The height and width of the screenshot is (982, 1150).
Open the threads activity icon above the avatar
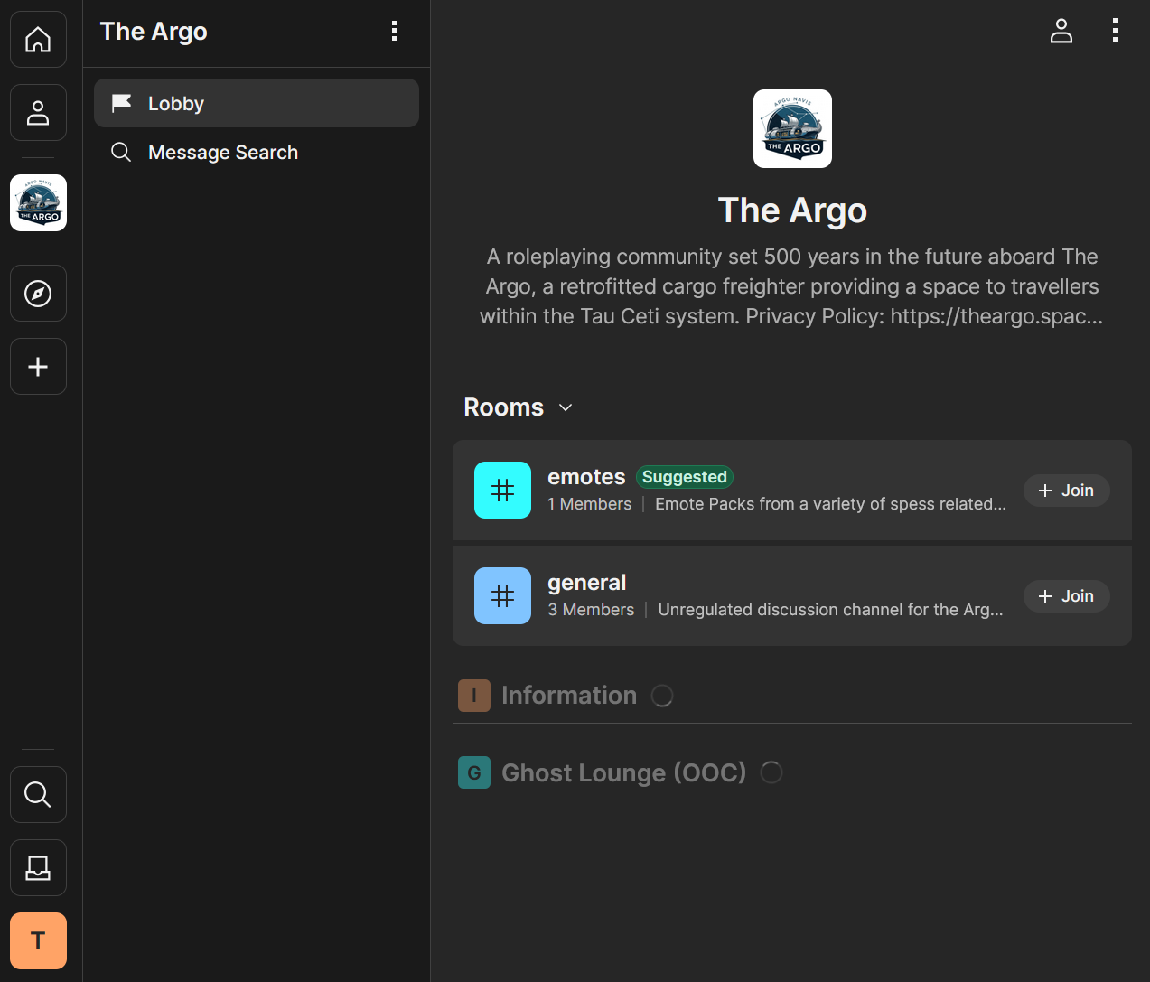coord(37,867)
